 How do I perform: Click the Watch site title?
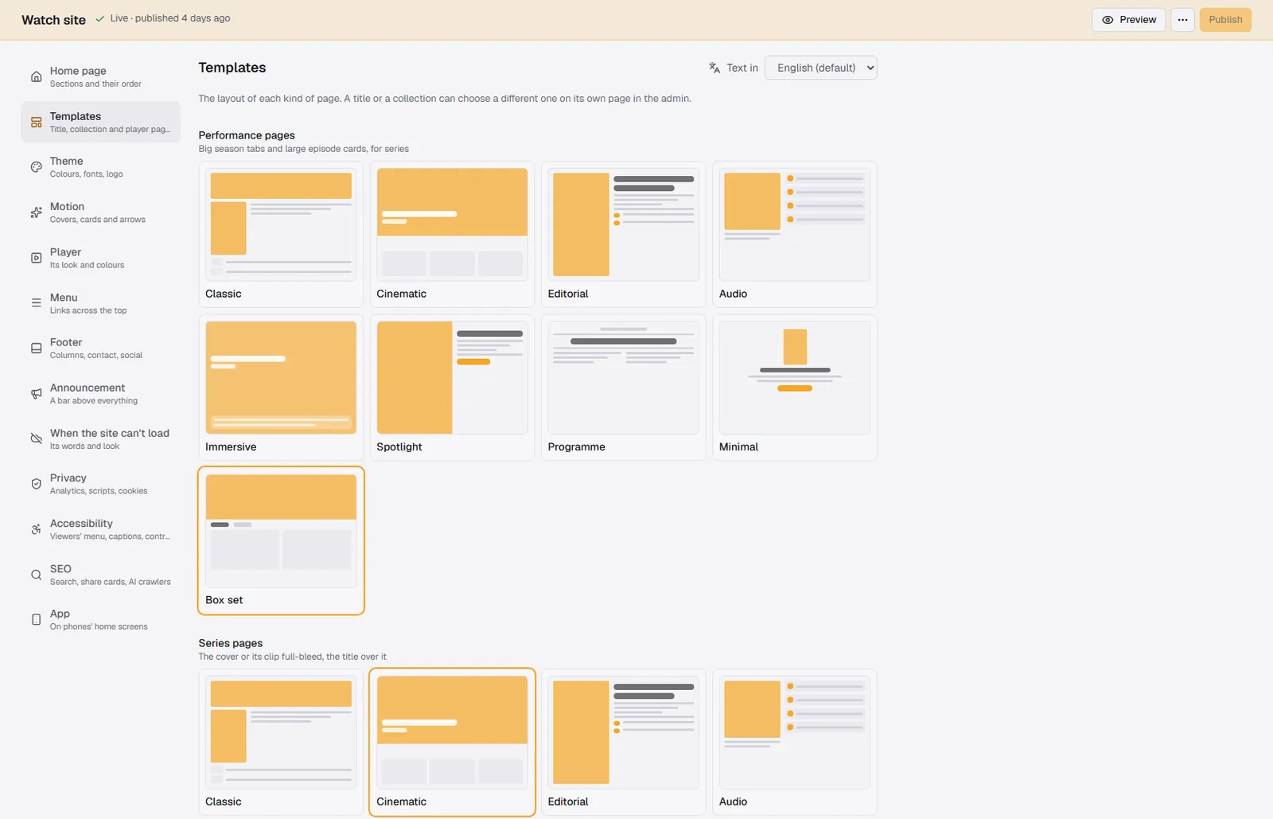coord(53,20)
